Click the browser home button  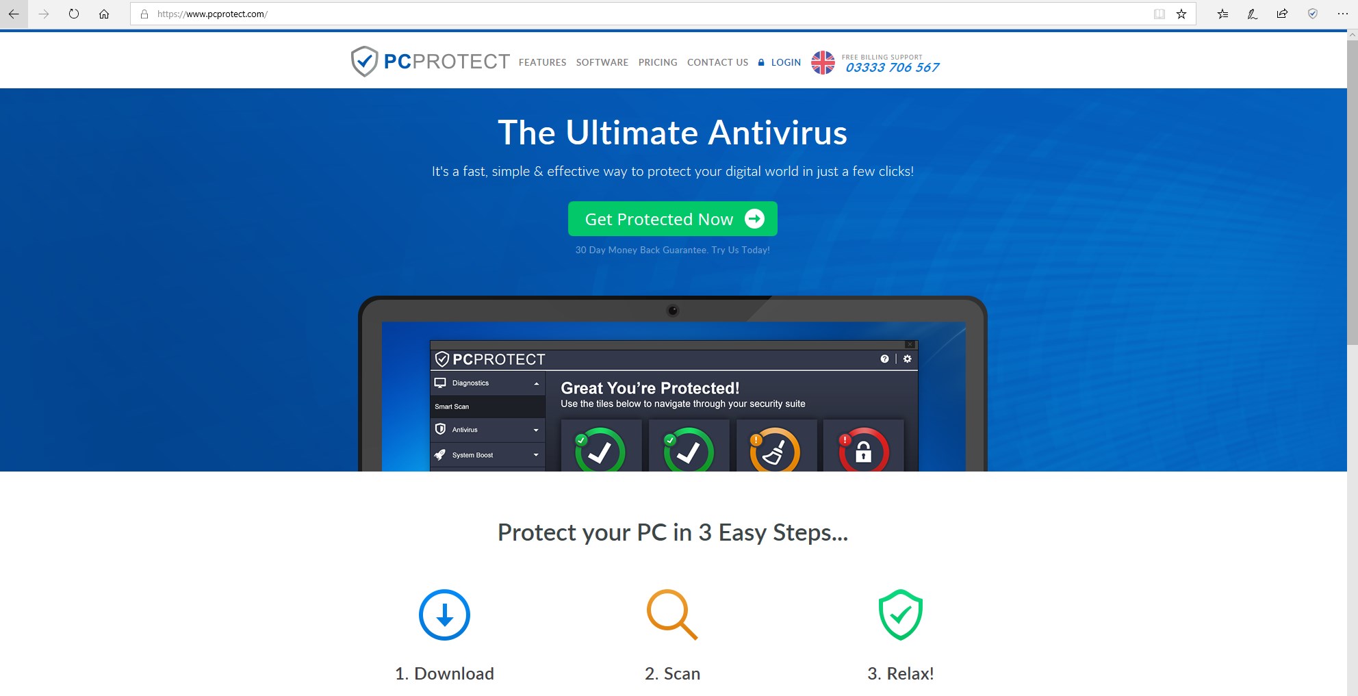[x=104, y=14]
